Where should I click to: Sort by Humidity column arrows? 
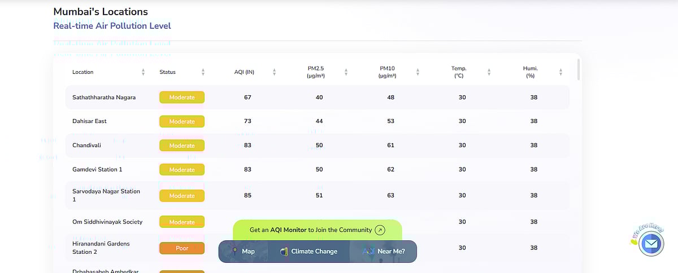(560, 72)
